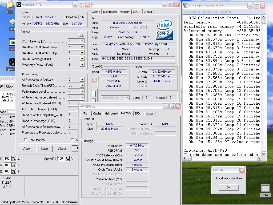Click the 4853.9 MHz core speed value

(114, 72)
